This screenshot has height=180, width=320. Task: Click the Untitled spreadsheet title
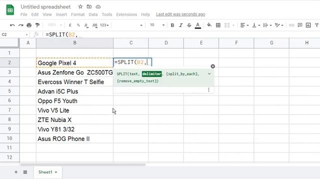(x=45, y=6)
